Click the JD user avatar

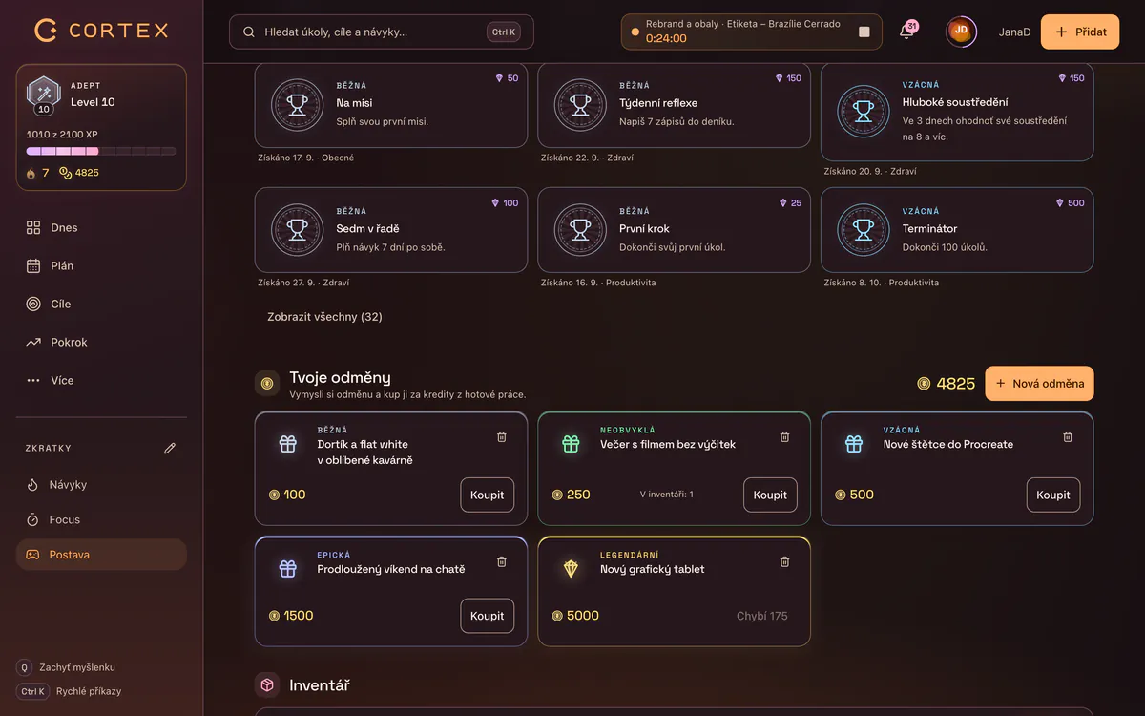pyautogui.click(x=961, y=32)
